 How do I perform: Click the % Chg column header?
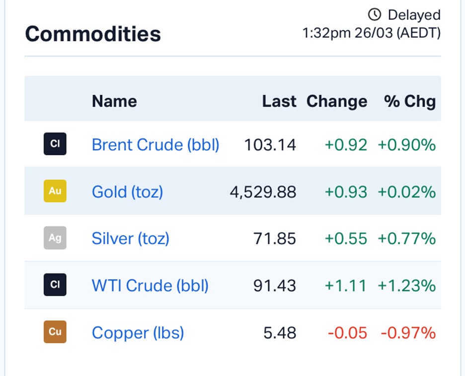click(410, 101)
